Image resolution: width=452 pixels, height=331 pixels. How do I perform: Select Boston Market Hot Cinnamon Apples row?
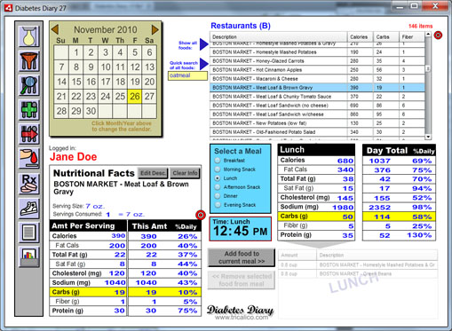pos(317,70)
